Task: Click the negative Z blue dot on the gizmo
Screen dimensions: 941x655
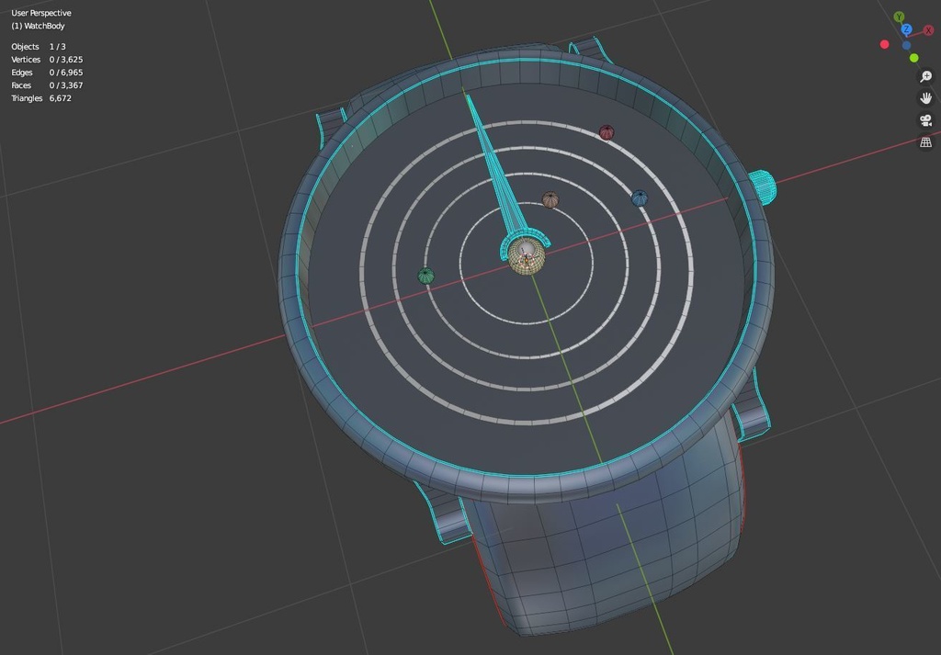Action: click(907, 46)
